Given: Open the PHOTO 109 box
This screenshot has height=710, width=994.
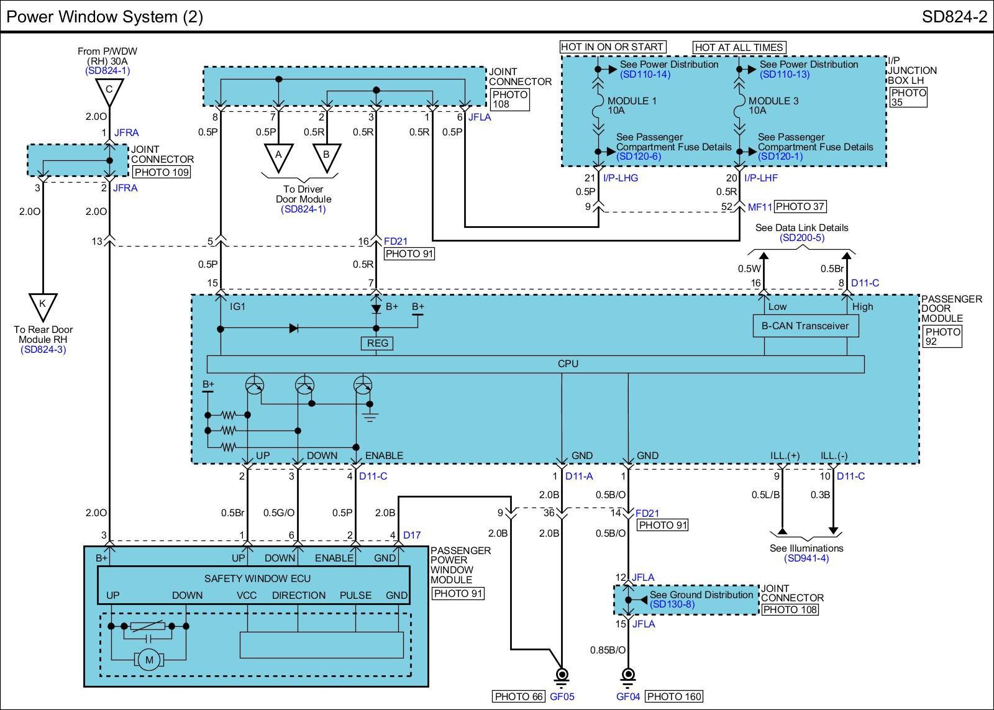Looking at the screenshot, I should click(161, 172).
